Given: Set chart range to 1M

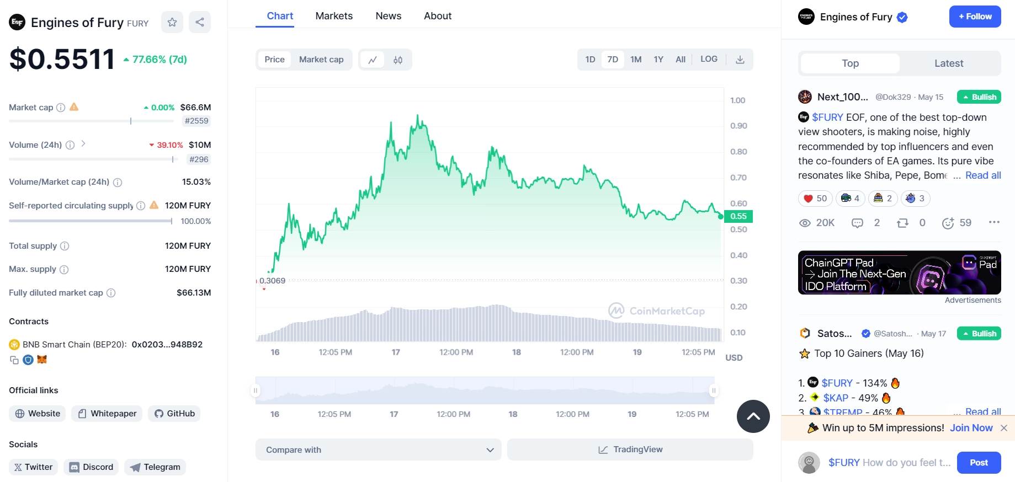Looking at the screenshot, I should (636, 60).
